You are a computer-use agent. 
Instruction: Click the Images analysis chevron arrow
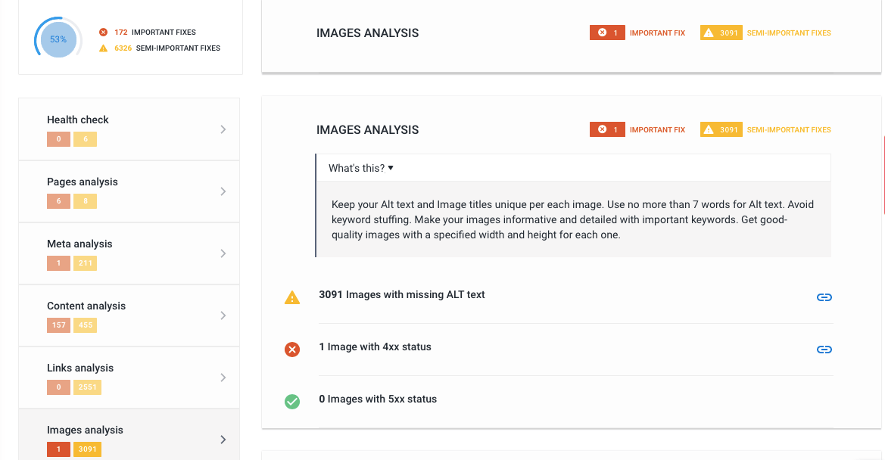tap(223, 440)
